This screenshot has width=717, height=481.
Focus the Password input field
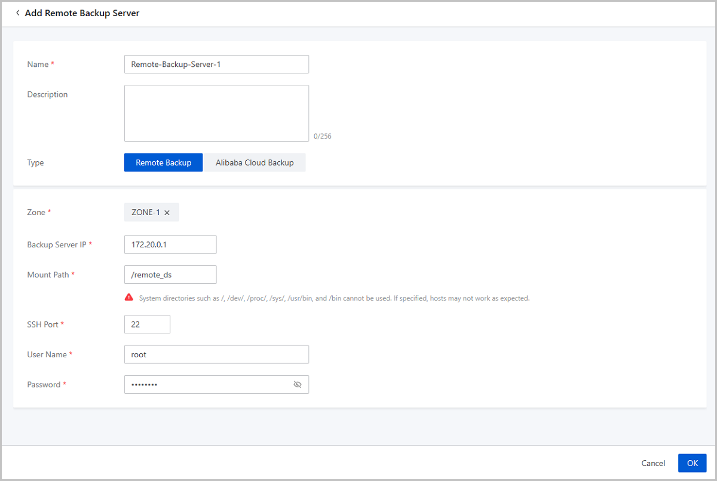pyautogui.click(x=206, y=385)
